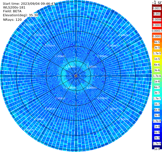Pick the orange 6e-5 colorbar band
Viewport: 162px width, 152px height.
(157, 42)
